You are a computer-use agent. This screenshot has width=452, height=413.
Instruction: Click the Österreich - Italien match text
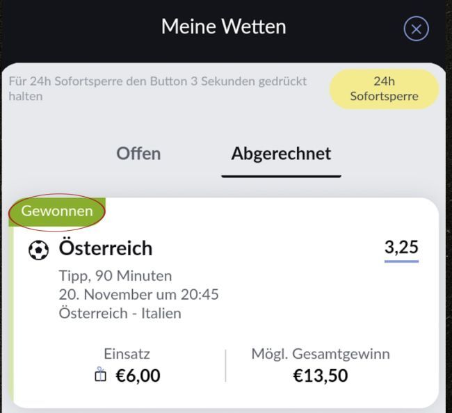pyautogui.click(x=120, y=313)
